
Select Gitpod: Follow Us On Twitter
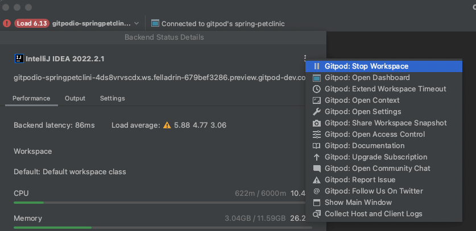coord(384,191)
